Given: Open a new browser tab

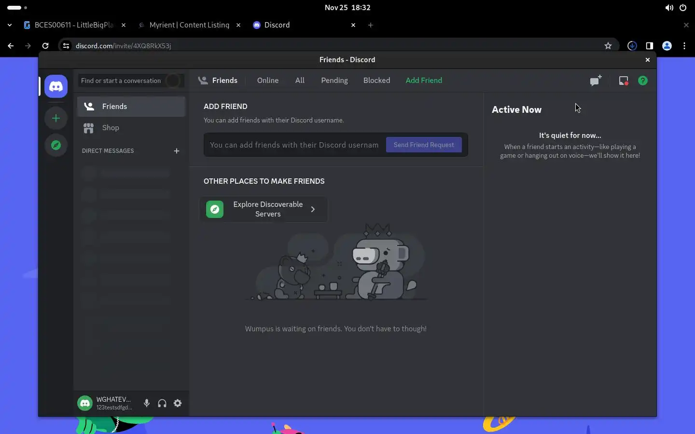Looking at the screenshot, I should coord(371,25).
